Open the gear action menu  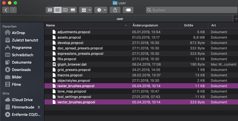101,10
